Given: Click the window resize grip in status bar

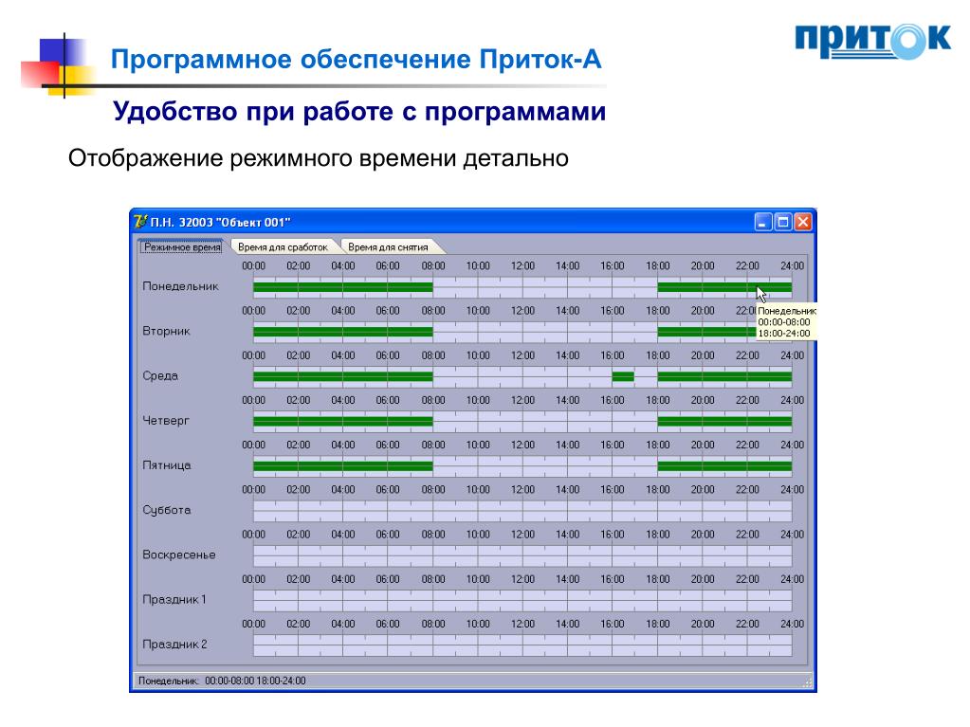Looking at the screenshot, I should tap(807, 682).
